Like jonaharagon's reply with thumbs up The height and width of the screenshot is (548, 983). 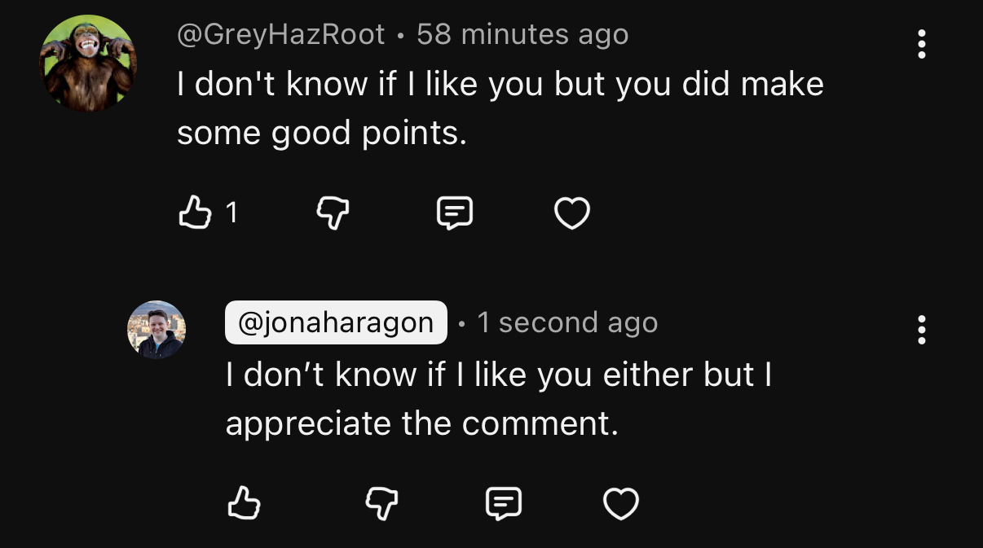tap(243, 503)
